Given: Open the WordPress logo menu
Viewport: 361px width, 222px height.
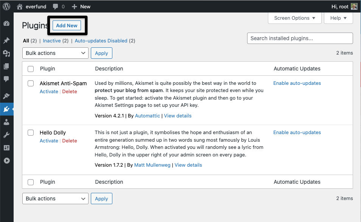Looking at the screenshot, I should (x=6, y=6).
